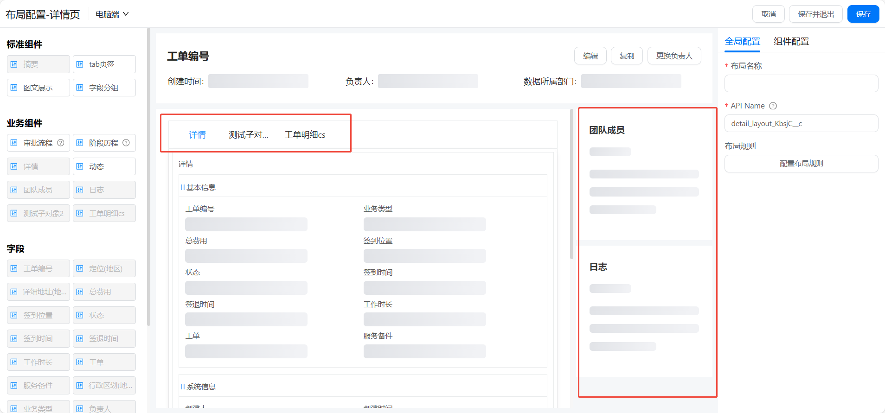Open the 电脑端 device dropdown
Image resolution: width=885 pixels, height=413 pixels.
click(x=112, y=14)
